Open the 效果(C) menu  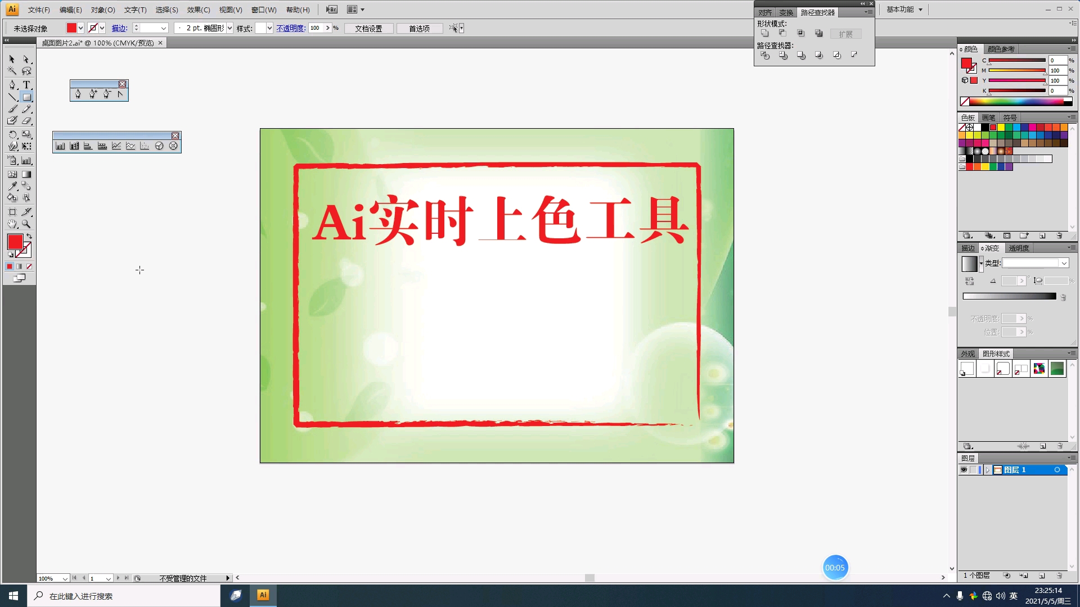point(199,10)
